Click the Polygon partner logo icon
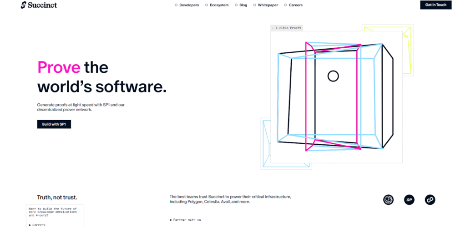This screenshot has height=228, width=466. tap(430, 199)
